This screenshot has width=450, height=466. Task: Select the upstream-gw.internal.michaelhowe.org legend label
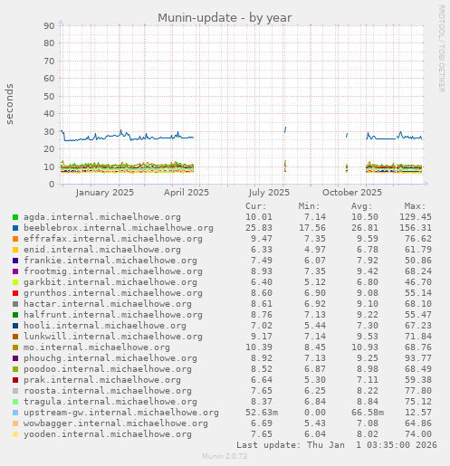121,413
